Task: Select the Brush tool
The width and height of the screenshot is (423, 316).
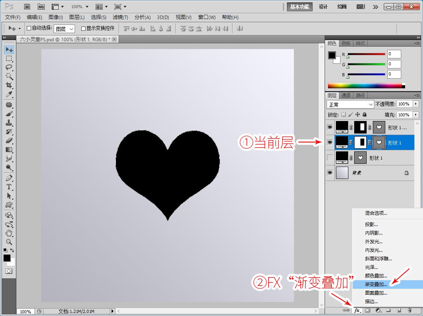Action: 9,114
